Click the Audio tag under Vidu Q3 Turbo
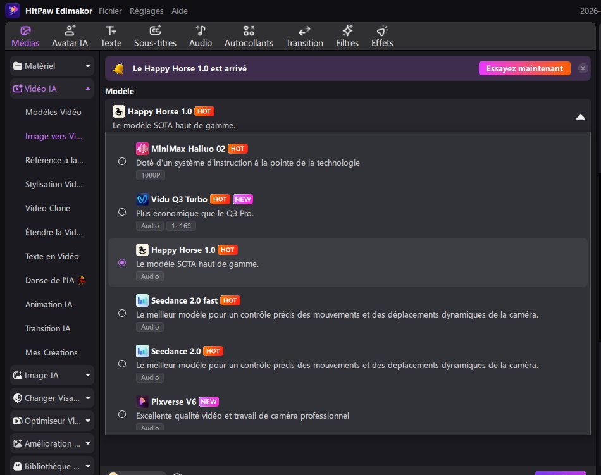This screenshot has width=601, height=475. click(150, 226)
